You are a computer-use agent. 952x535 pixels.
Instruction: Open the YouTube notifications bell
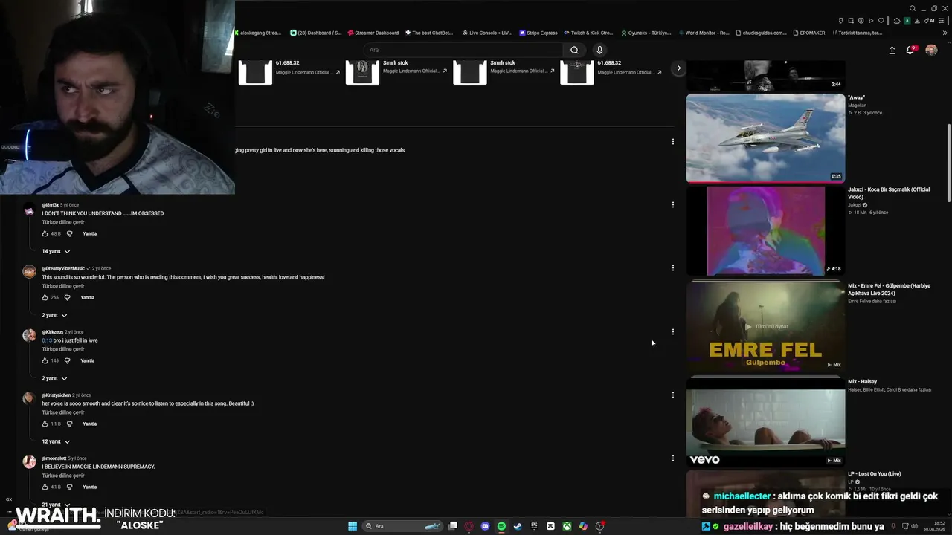pyautogui.click(x=910, y=51)
